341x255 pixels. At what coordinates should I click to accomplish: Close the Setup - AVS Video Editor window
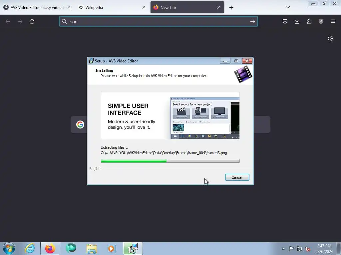(x=247, y=61)
